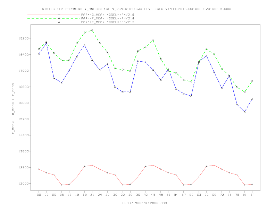Image resolution: width=275 pixels, height=212 pixels.
Task: Click x-axis forecast hour label 12
Action: tap(69, 195)
